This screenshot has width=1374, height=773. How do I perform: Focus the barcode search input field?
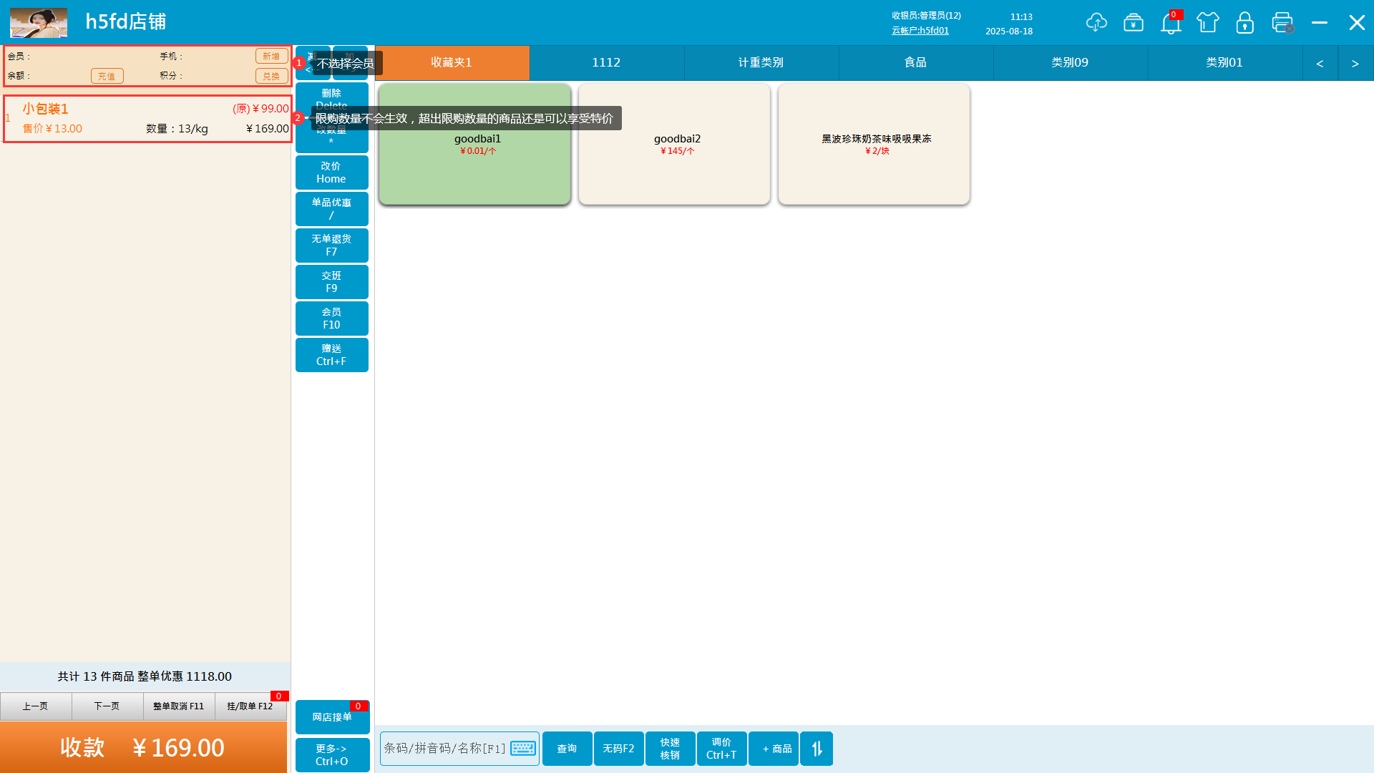pos(444,748)
